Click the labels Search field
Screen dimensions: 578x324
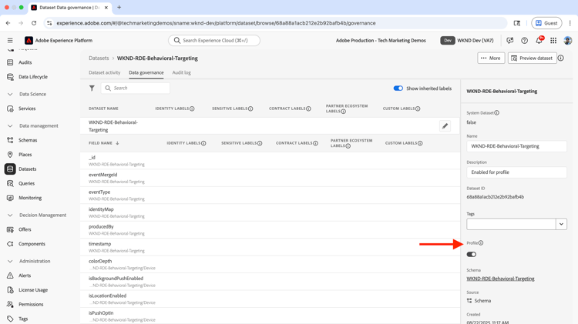[x=136, y=88]
